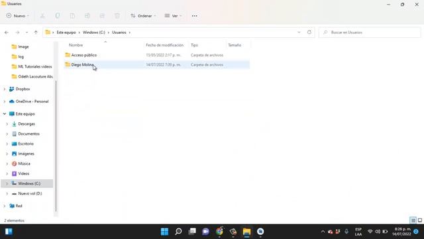Open the Ver view dropdown
Viewport: 424px width, 239px height.
173,16
